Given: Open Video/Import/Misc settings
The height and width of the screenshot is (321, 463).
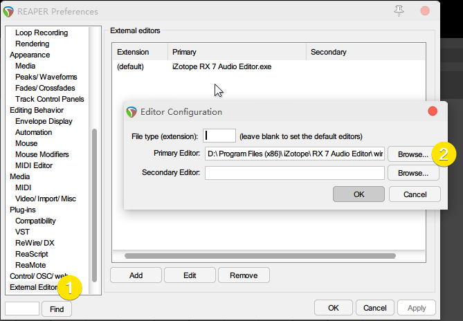Looking at the screenshot, I should 46,199.
